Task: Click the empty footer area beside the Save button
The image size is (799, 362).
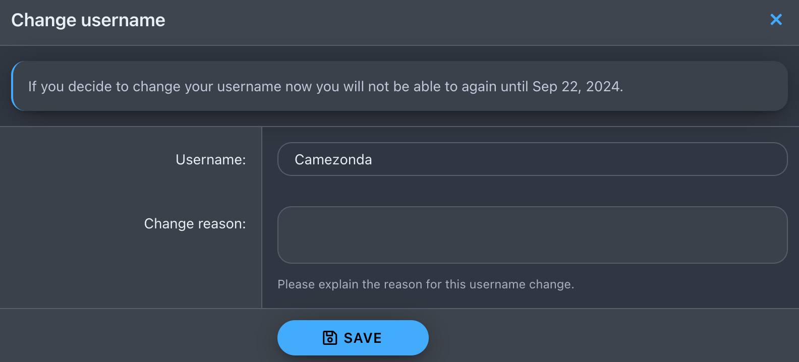Action: 605,336
